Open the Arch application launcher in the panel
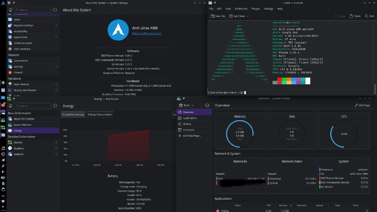The image size is (377, 212). click(x=3, y=3)
